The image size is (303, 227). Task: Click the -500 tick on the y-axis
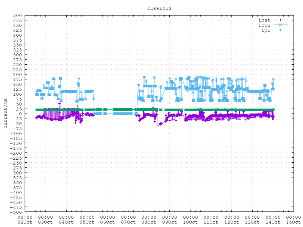tap(16, 212)
